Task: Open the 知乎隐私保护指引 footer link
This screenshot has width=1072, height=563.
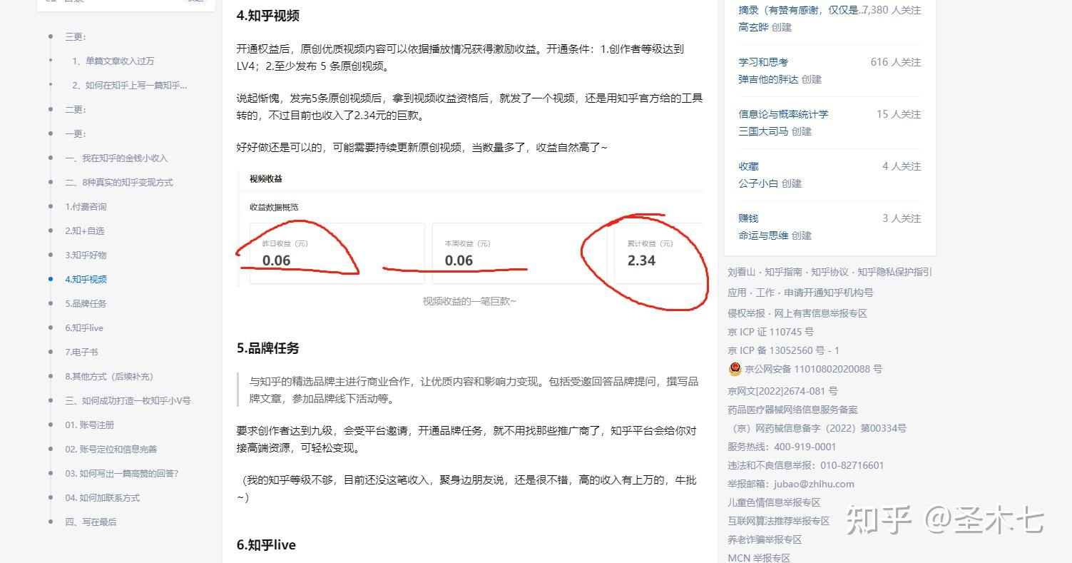Action: pos(894,272)
